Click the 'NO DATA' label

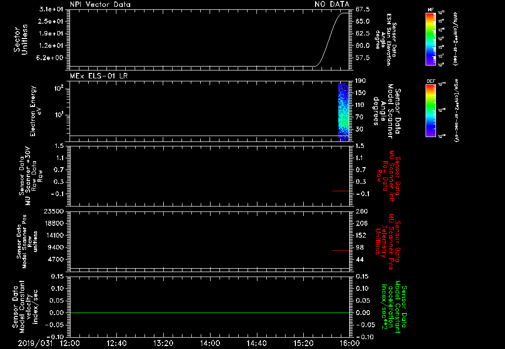[332, 4]
